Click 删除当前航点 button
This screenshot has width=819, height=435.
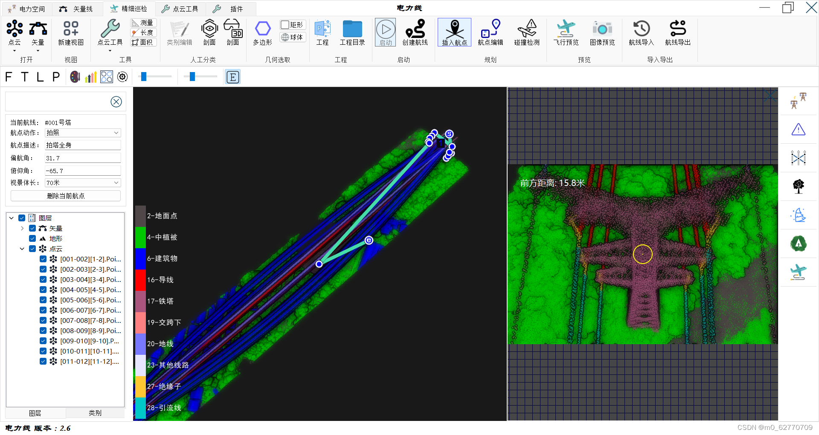[x=66, y=196]
